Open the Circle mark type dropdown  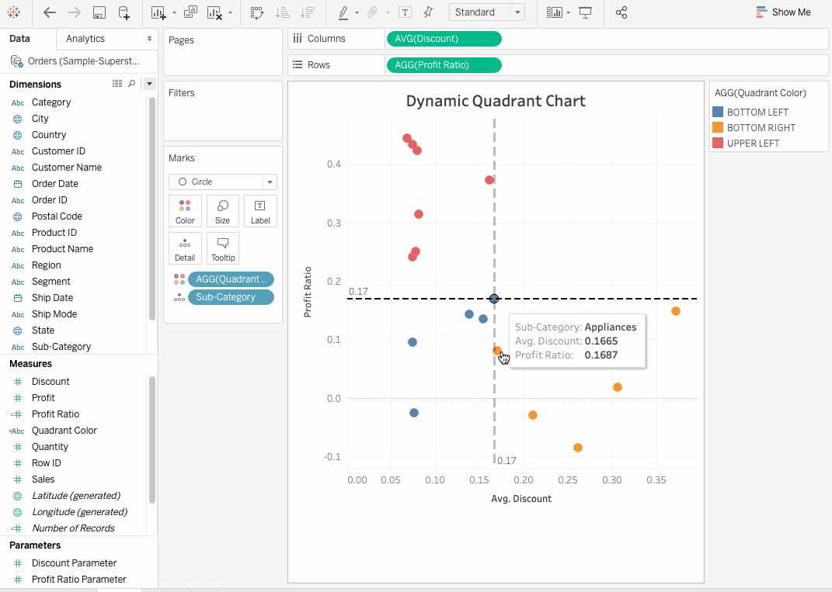point(270,182)
